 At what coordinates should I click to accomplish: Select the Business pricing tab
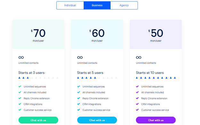pyautogui.click(x=97, y=5)
